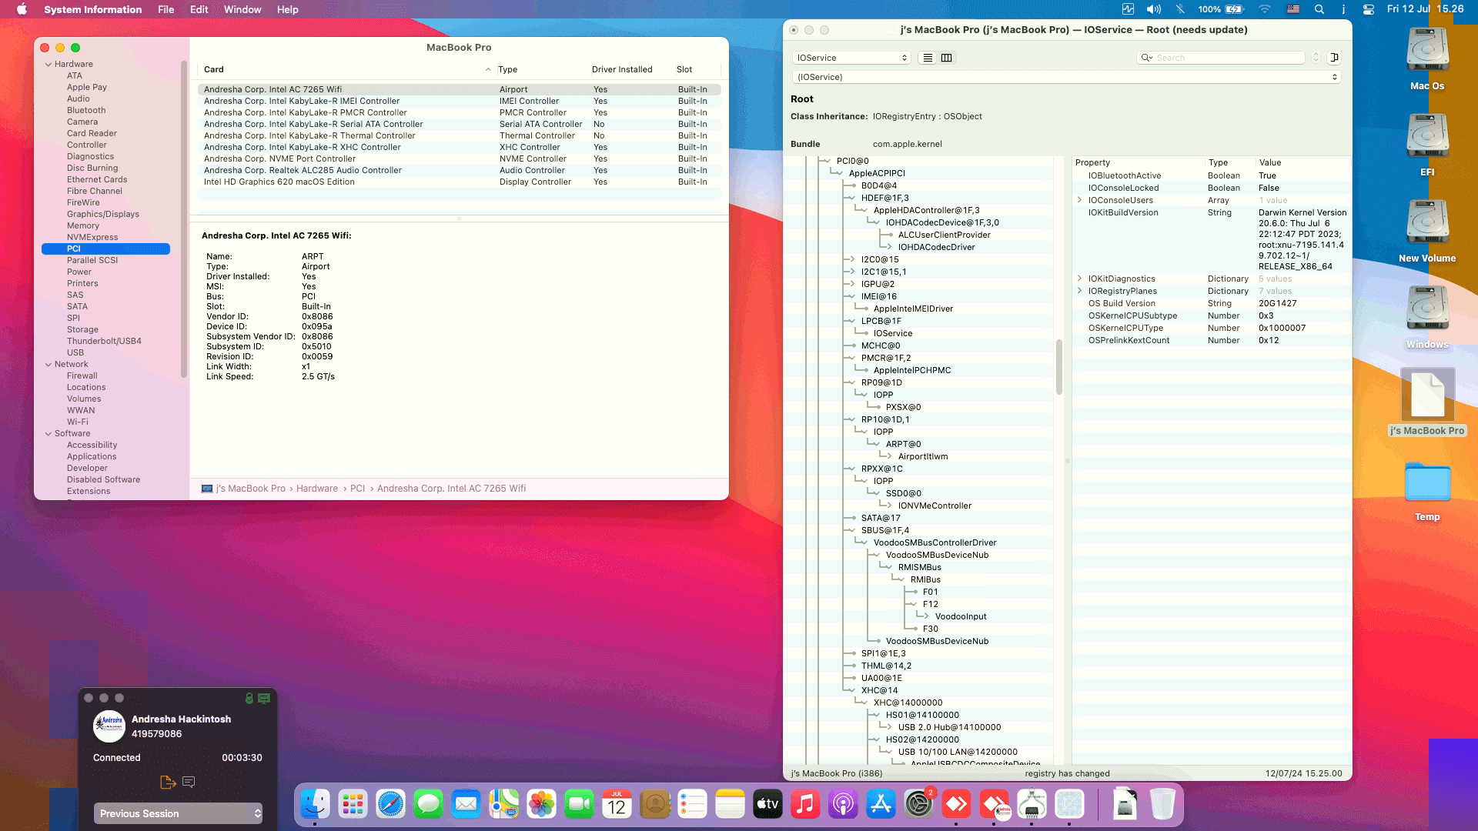Viewport: 1478px width, 831px height.
Task: Select the Realtek ALC285 Audio Controller row
Action: coord(460,171)
